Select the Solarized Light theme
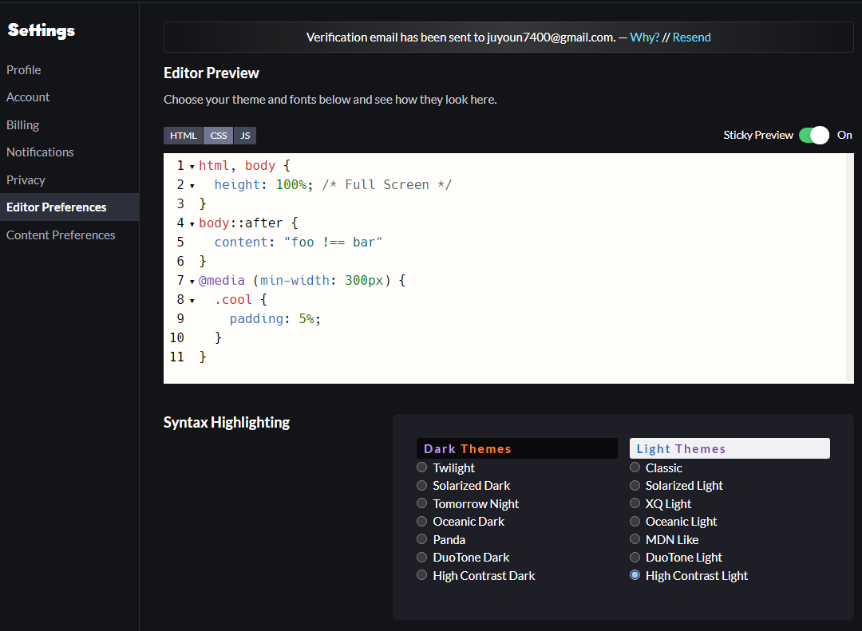862x631 pixels. 635,485
